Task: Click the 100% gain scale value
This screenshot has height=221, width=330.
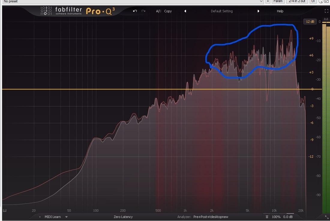Action: point(276,217)
